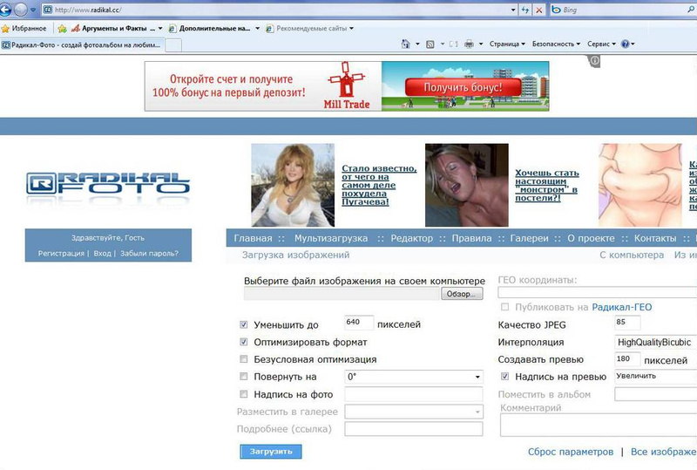
Task: Click the Add to Favorites bar star icon
Action: pos(62,29)
